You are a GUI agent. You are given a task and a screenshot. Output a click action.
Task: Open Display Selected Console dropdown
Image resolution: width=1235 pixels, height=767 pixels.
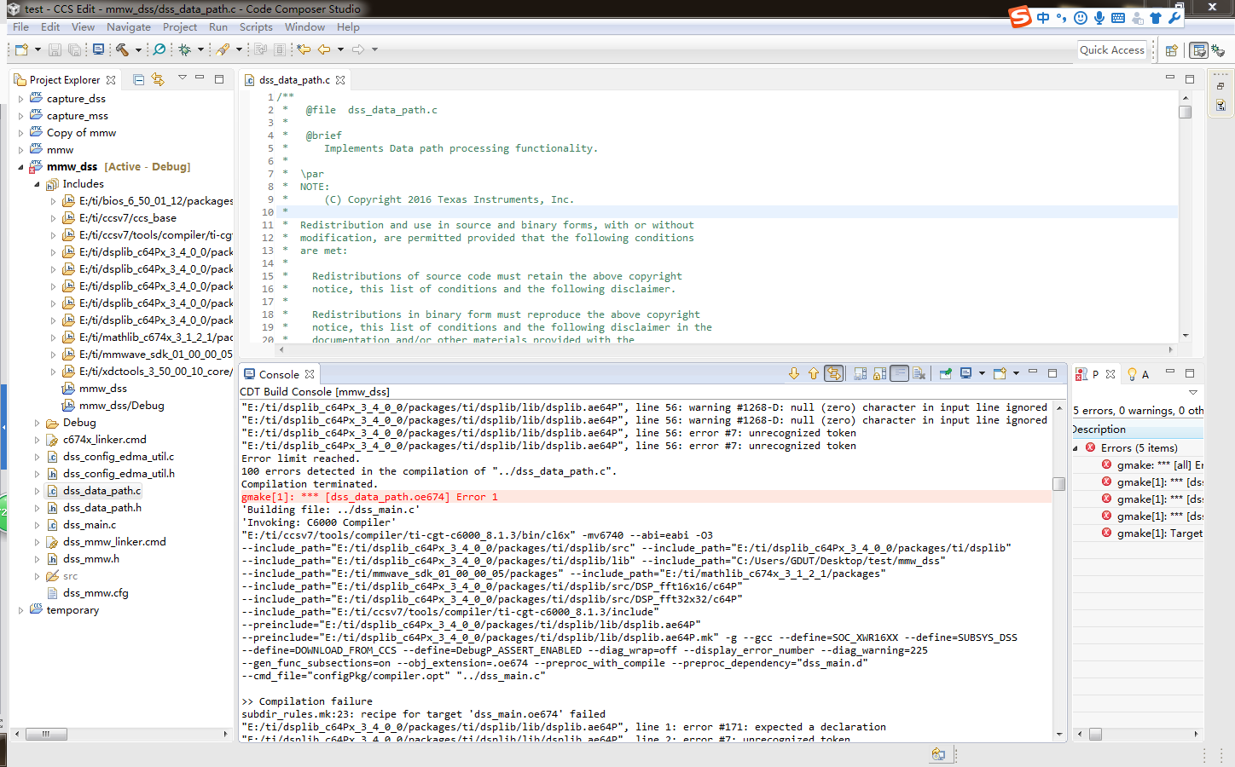click(982, 373)
